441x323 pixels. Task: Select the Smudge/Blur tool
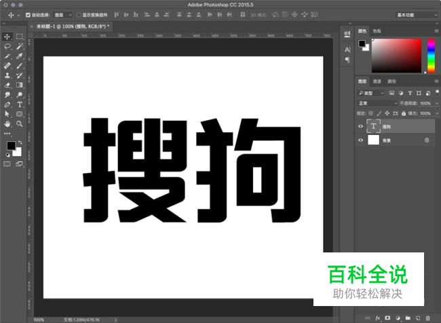(7, 95)
